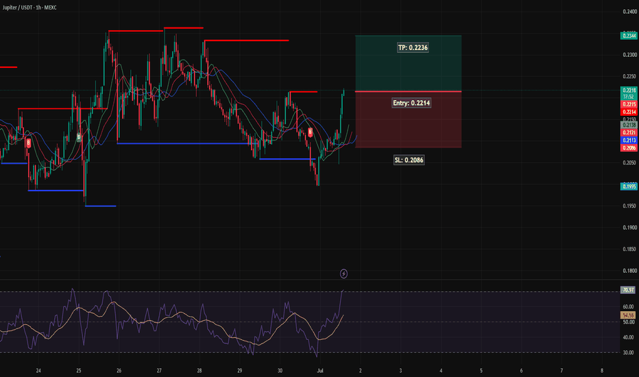Click the RSI value 70.97 label

tap(628, 290)
